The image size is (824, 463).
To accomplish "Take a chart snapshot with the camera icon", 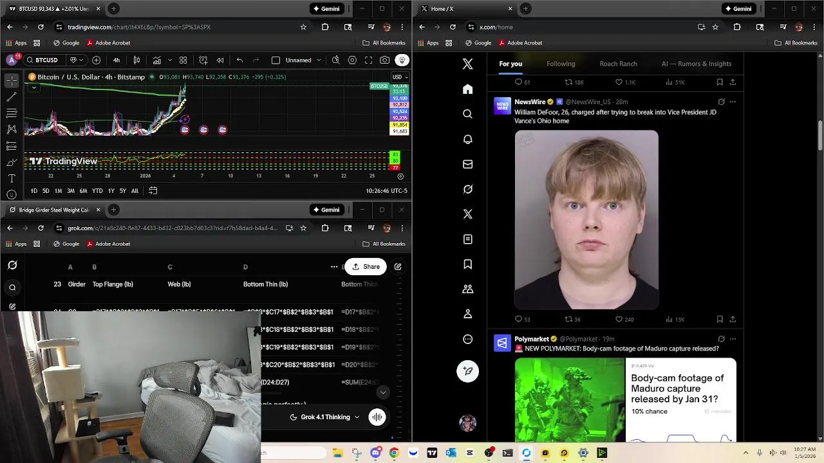I will [384, 60].
